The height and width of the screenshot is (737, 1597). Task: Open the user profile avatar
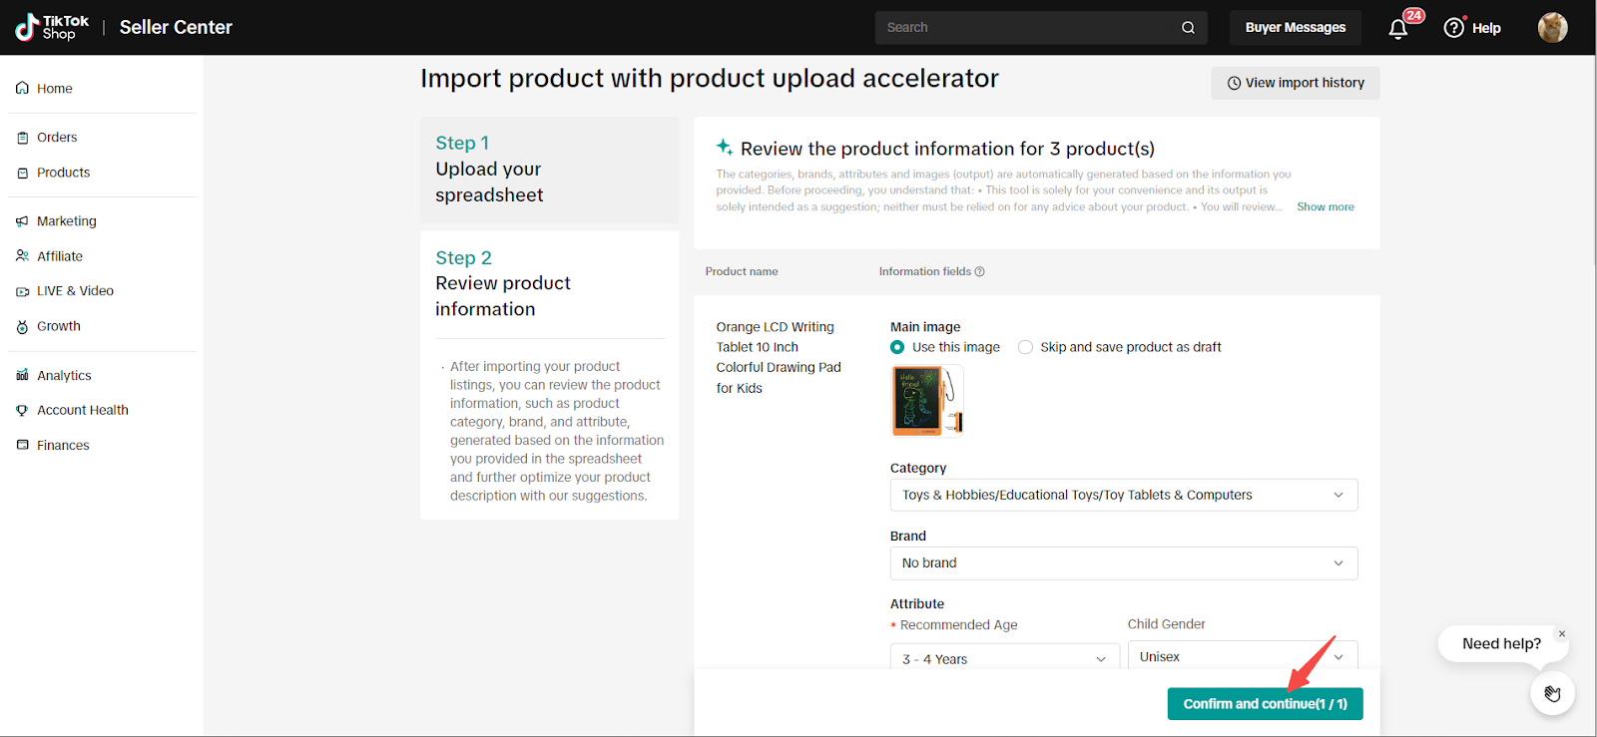(1552, 28)
